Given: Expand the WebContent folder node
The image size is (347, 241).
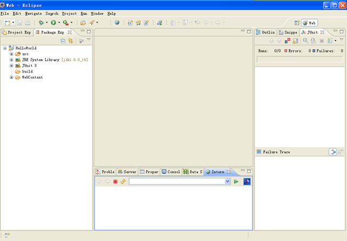Looking at the screenshot, I should 11,77.
